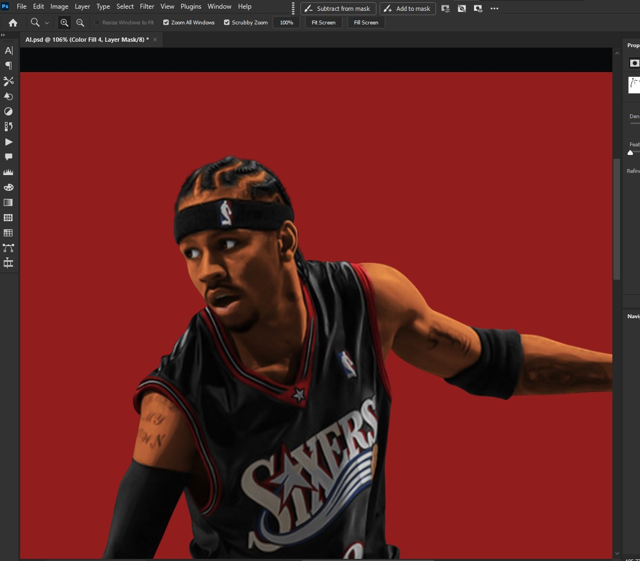The image size is (640, 561).
Task: Click the Feather slider handle
Action: 630,153
